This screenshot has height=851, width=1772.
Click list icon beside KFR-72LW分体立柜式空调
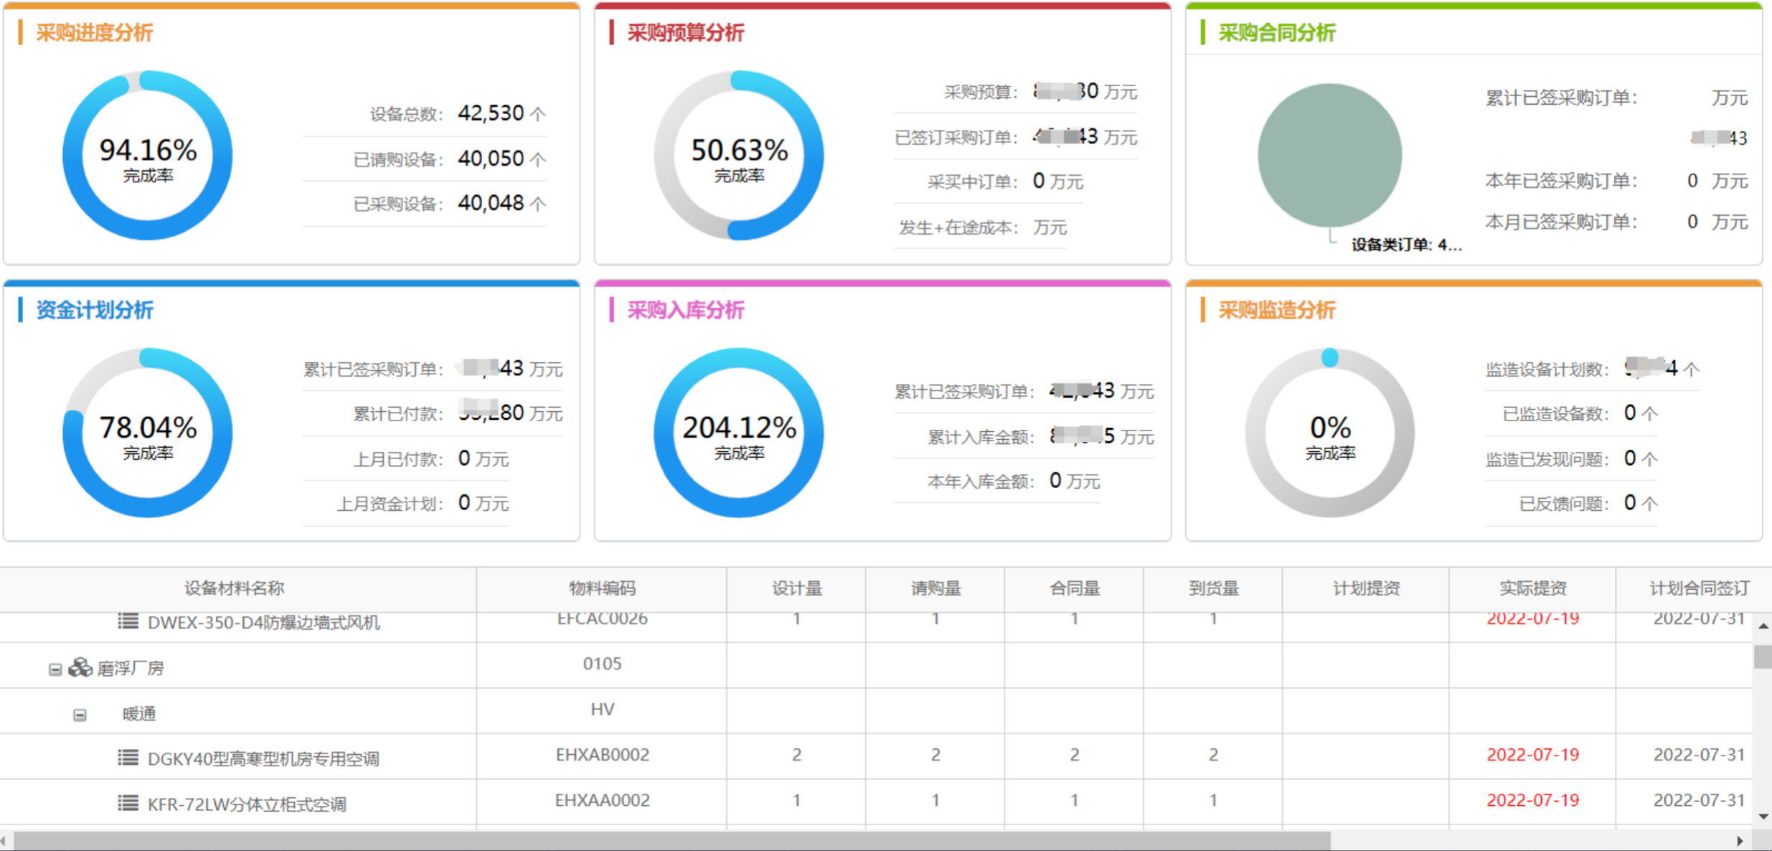[128, 803]
